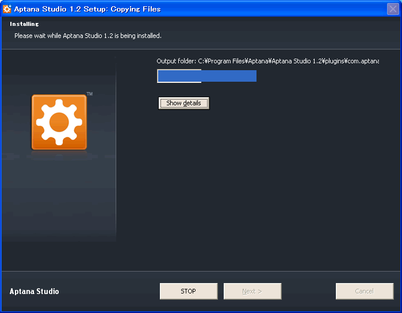The height and width of the screenshot is (313, 402).
Task: Stop the installation with STOP button
Action: coord(189,291)
